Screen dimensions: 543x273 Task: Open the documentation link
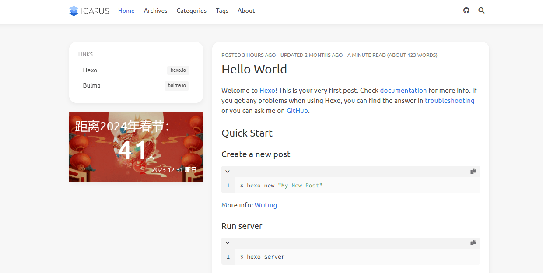[403, 91]
